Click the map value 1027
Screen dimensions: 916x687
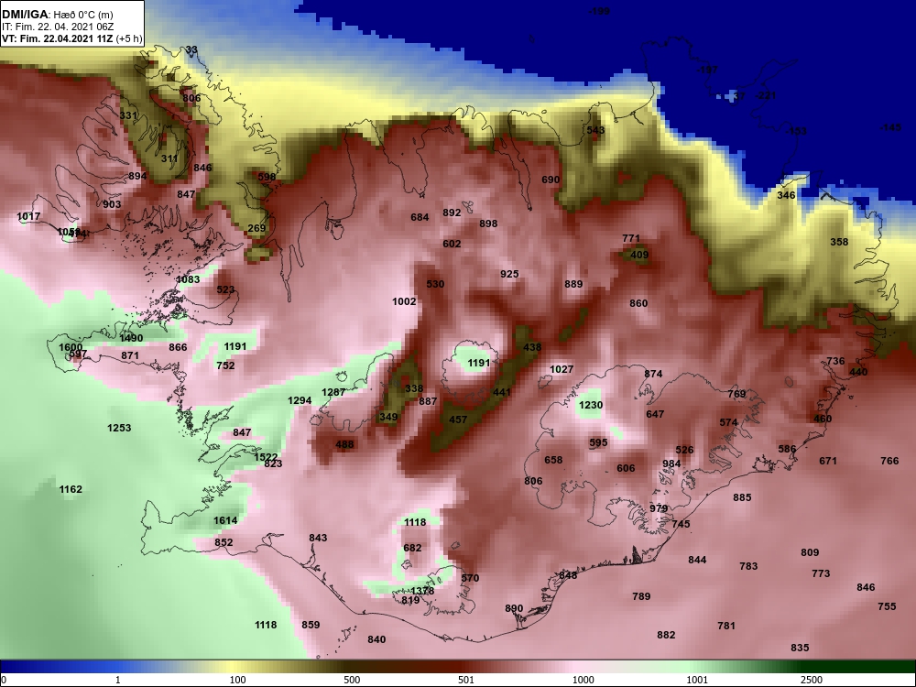(x=562, y=369)
